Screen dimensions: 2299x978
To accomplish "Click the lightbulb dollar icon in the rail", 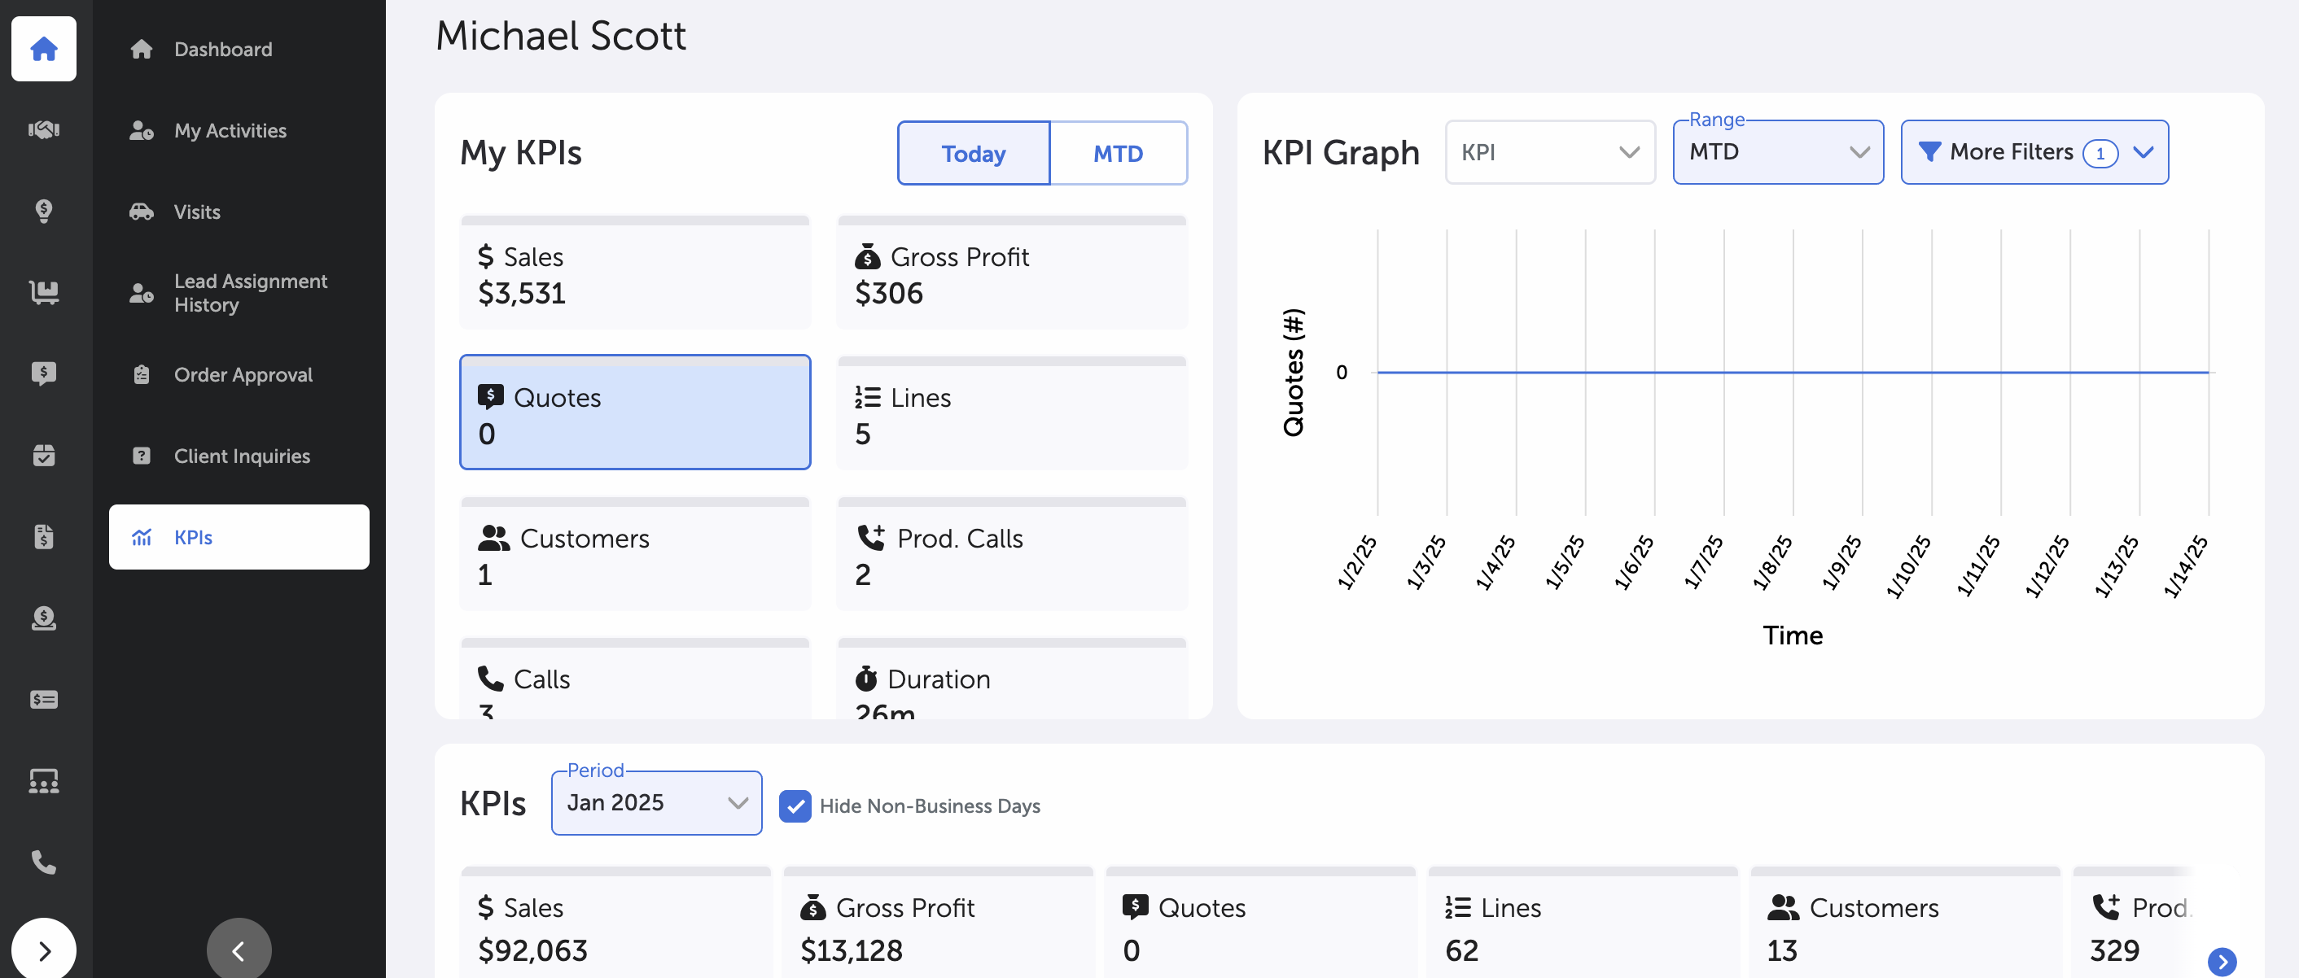I will tap(44, 211).
